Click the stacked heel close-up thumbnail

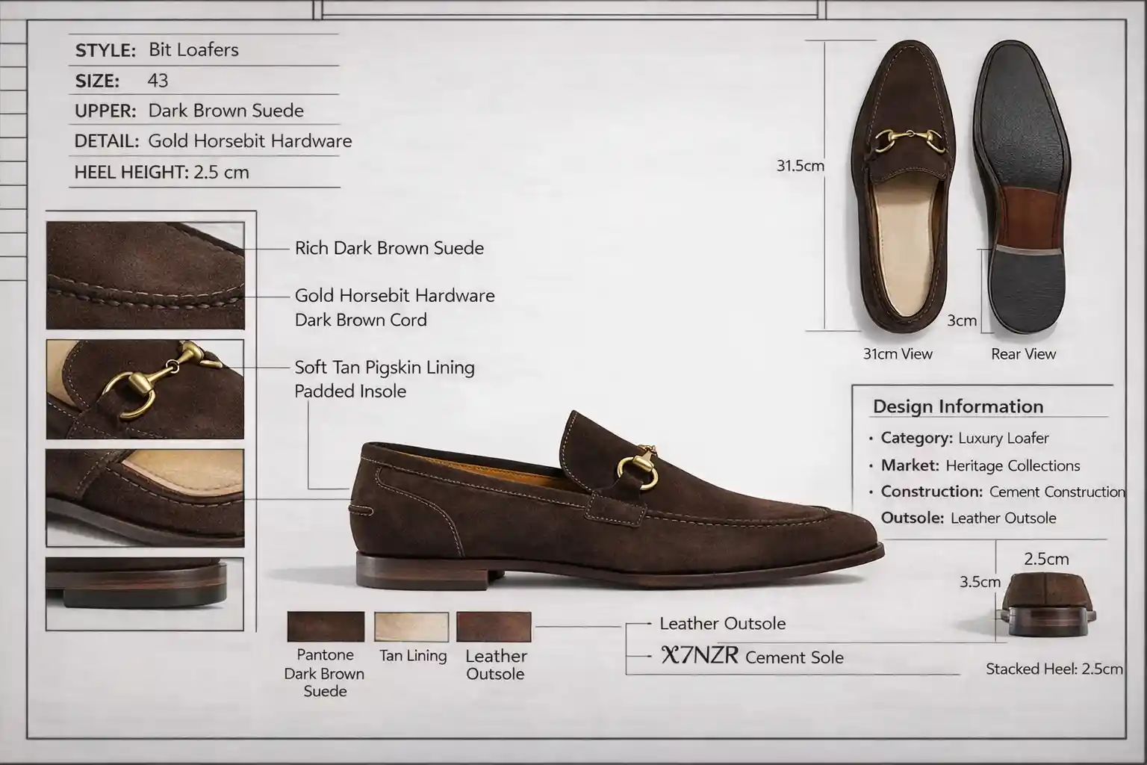[x=145, y=593]
